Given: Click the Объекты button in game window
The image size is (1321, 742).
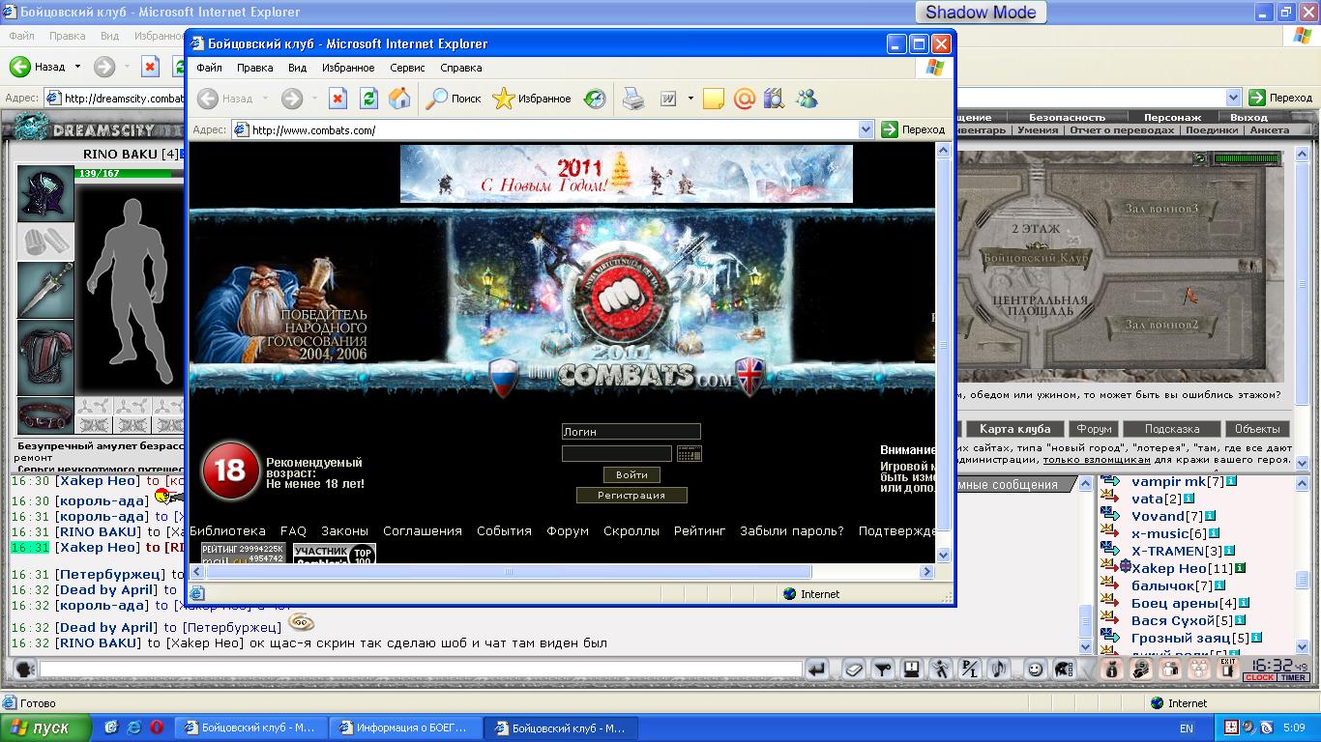Looking at the screenshot, I should coord(1257,429).
